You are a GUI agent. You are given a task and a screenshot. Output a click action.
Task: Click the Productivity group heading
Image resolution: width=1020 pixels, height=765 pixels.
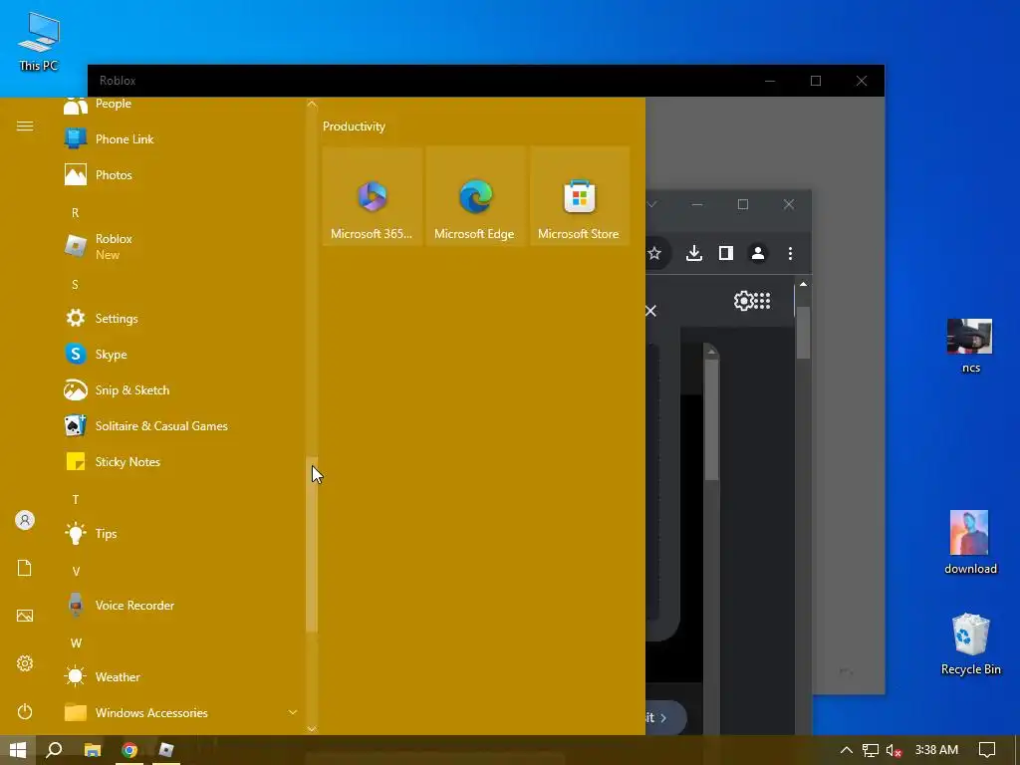tap(354, 127)
